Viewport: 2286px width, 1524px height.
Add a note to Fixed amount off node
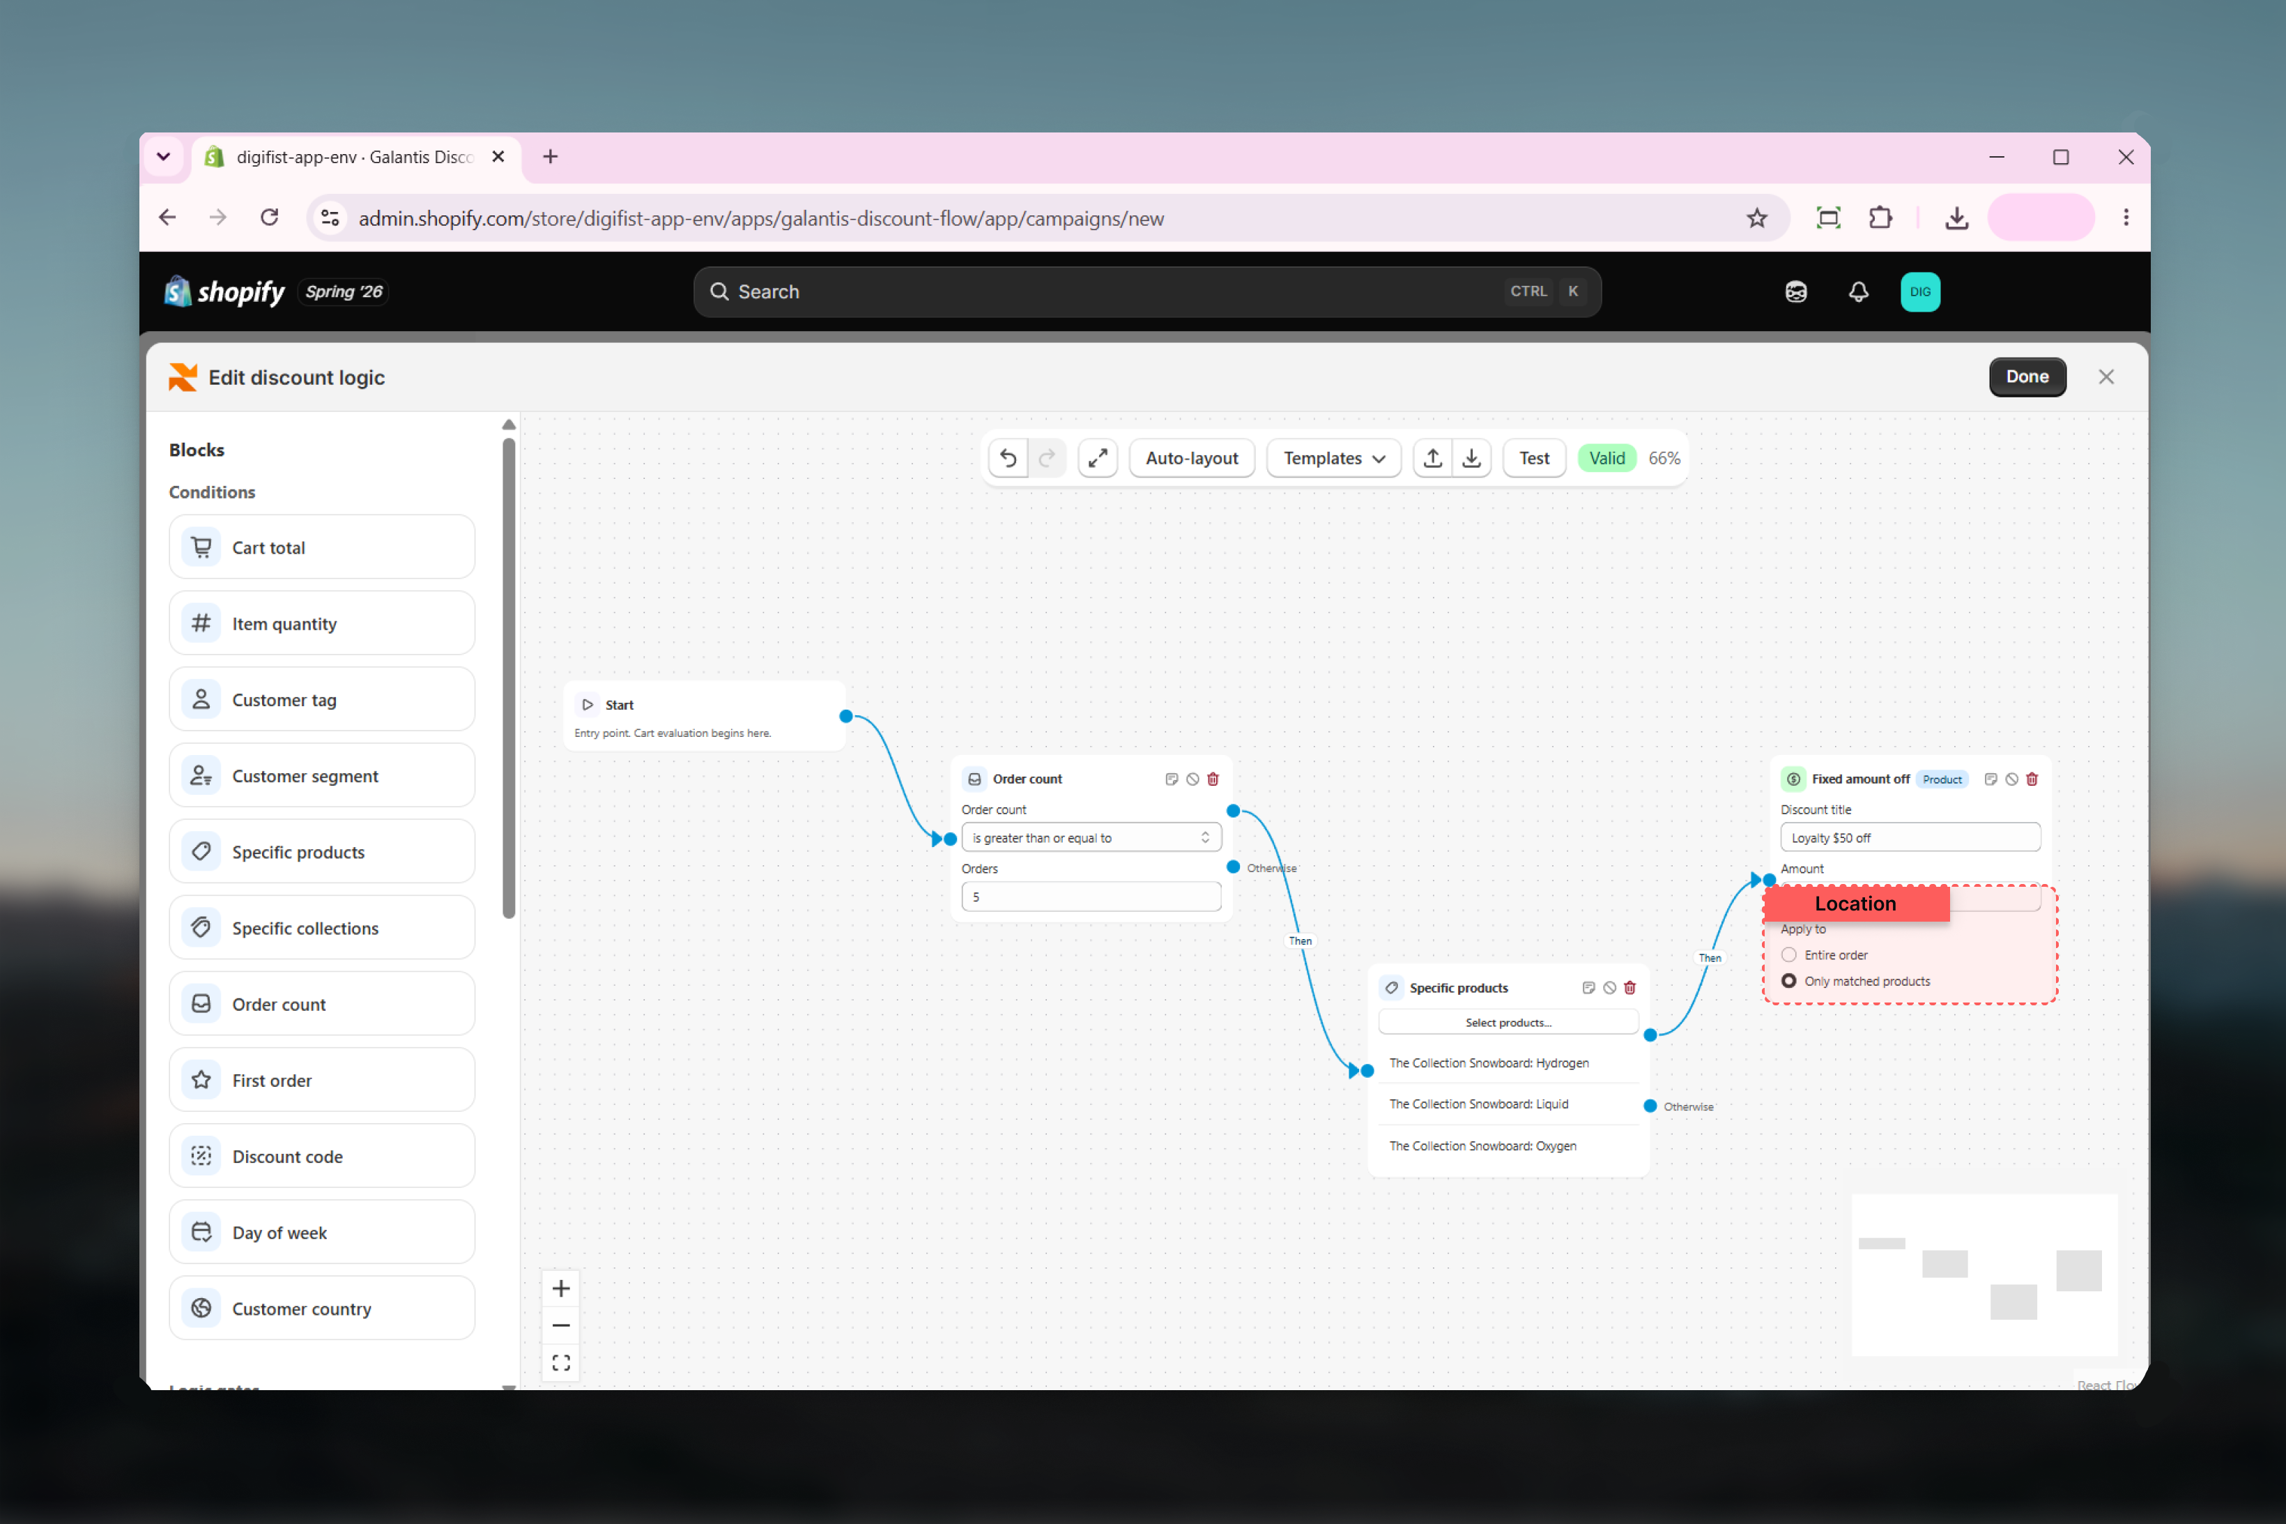click(x=1990, y=779)
